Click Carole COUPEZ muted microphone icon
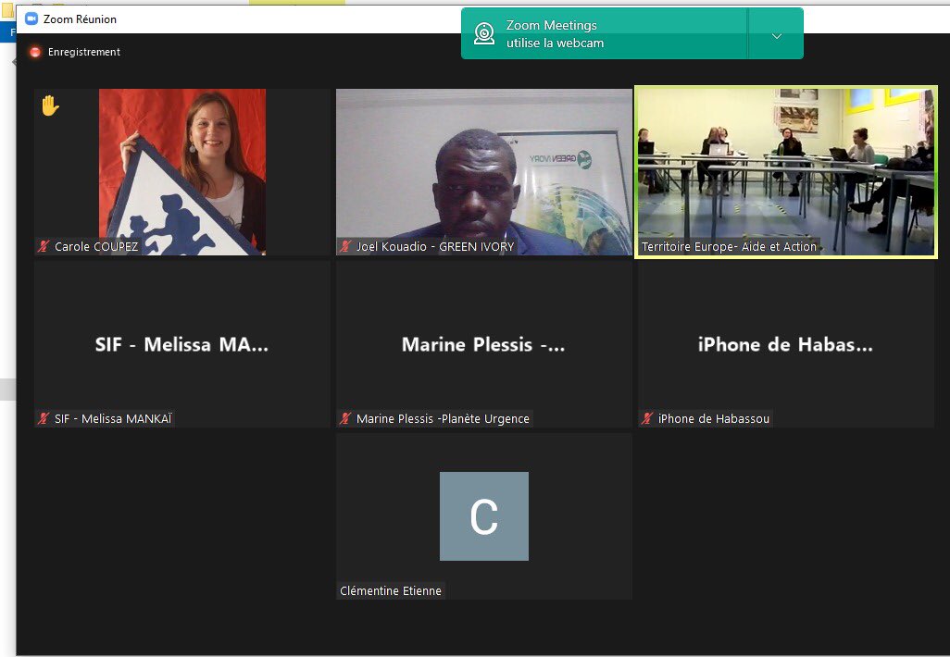 pos(44,246)
